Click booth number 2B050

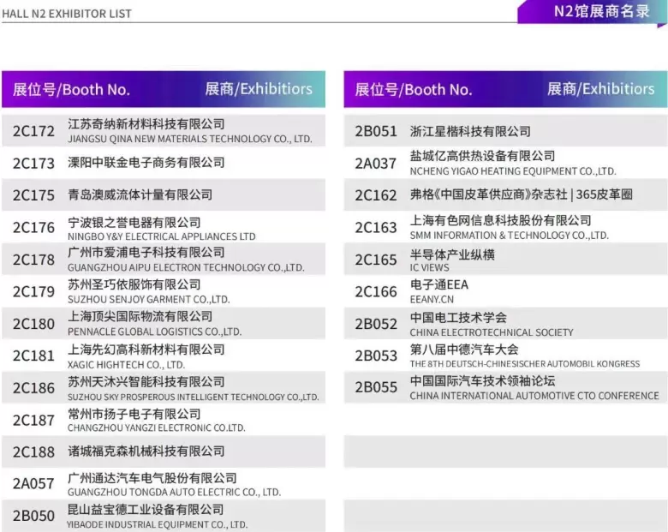[x=33, y=516]
